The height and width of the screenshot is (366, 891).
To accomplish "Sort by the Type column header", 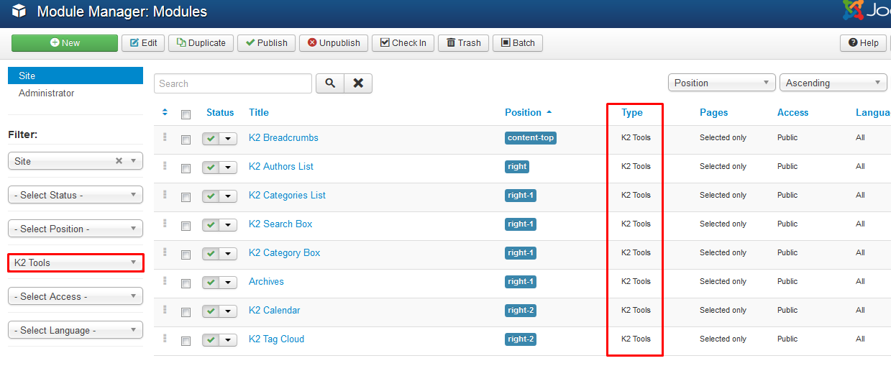I will pos(632,112).
